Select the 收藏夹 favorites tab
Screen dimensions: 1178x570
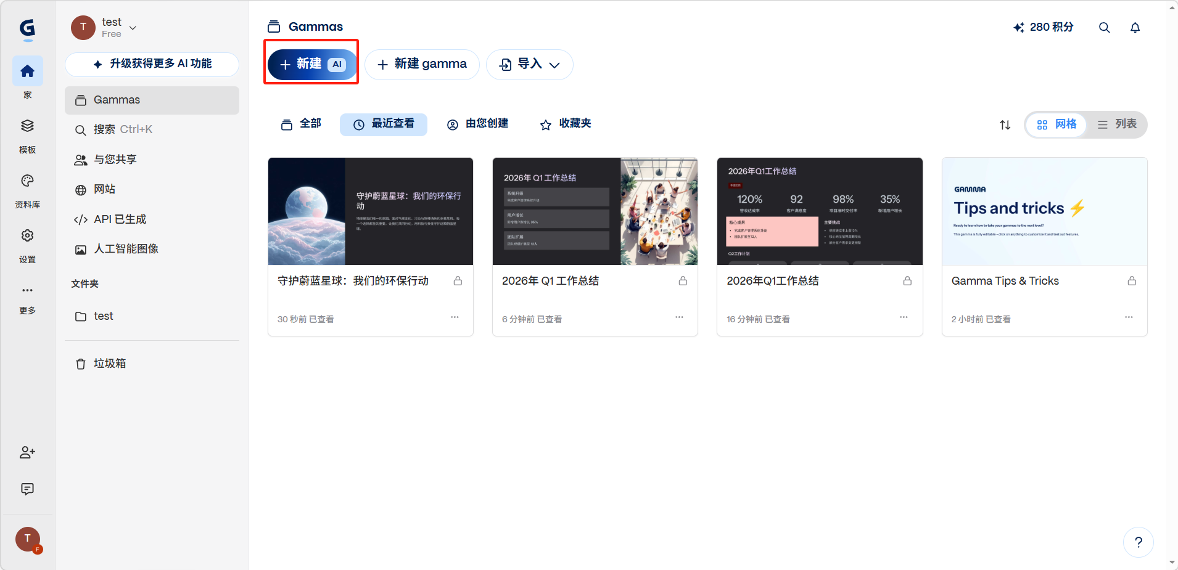click(566, 124)
